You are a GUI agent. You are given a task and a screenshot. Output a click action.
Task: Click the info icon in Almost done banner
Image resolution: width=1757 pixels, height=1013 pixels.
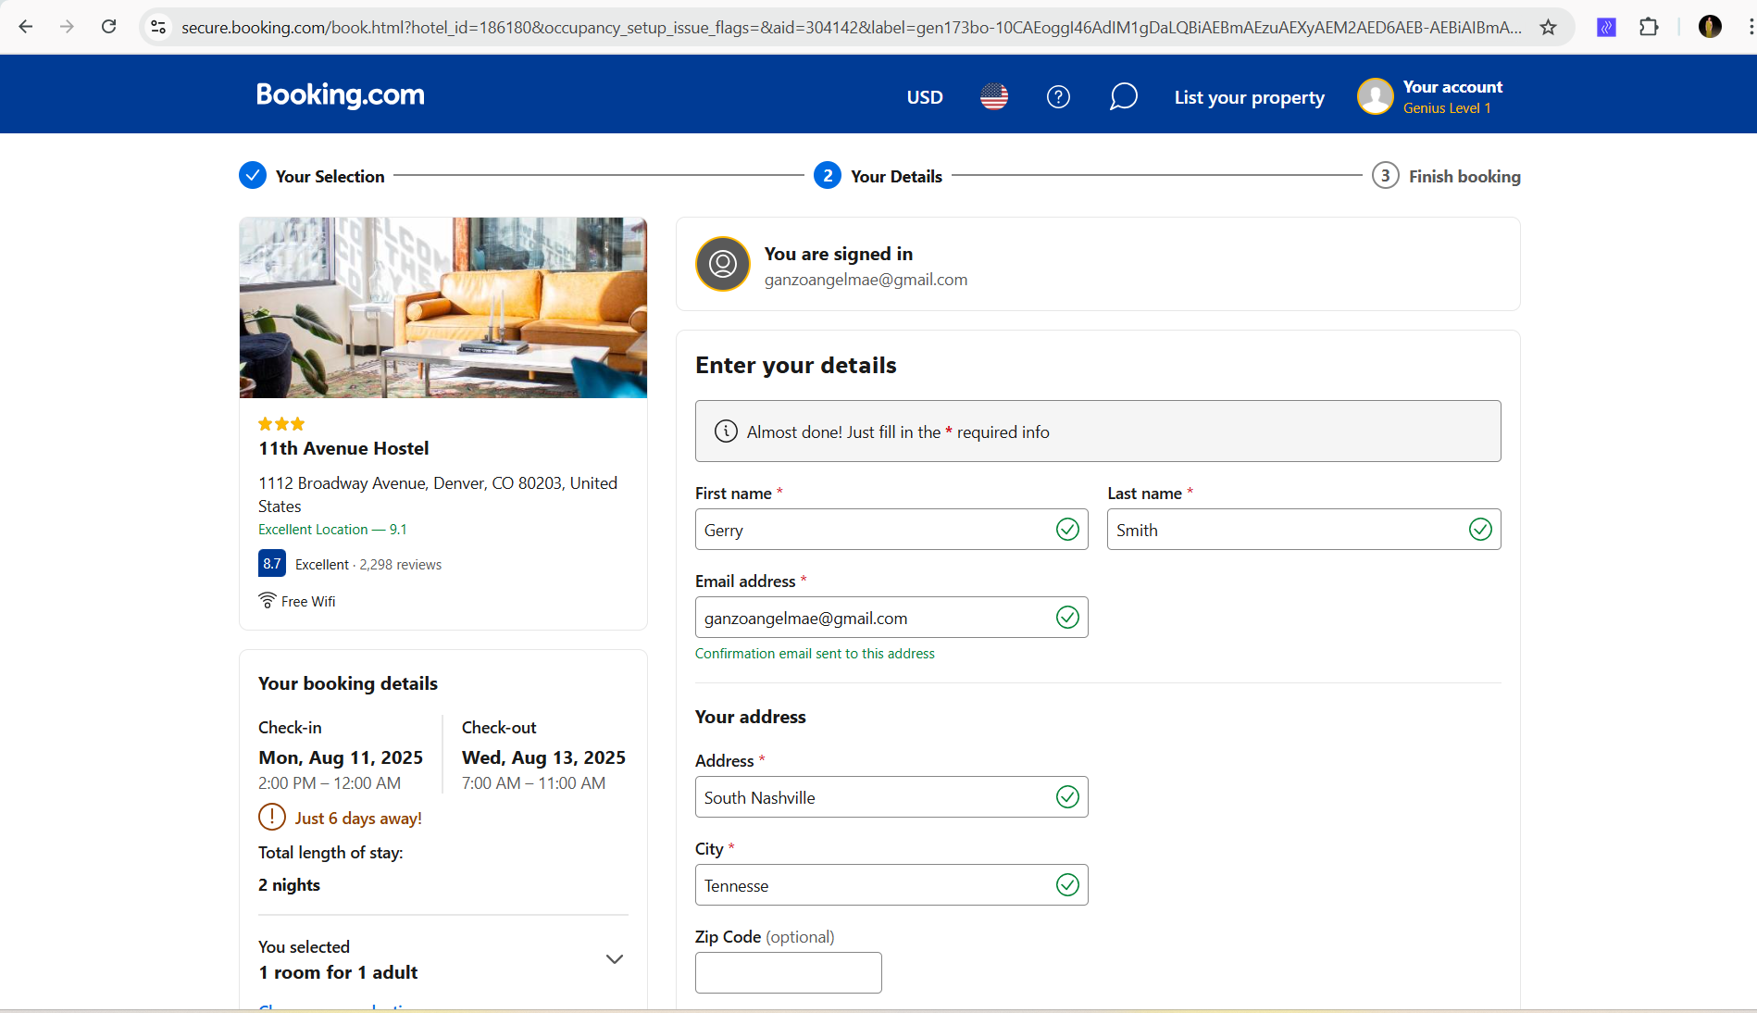point(726,431)
